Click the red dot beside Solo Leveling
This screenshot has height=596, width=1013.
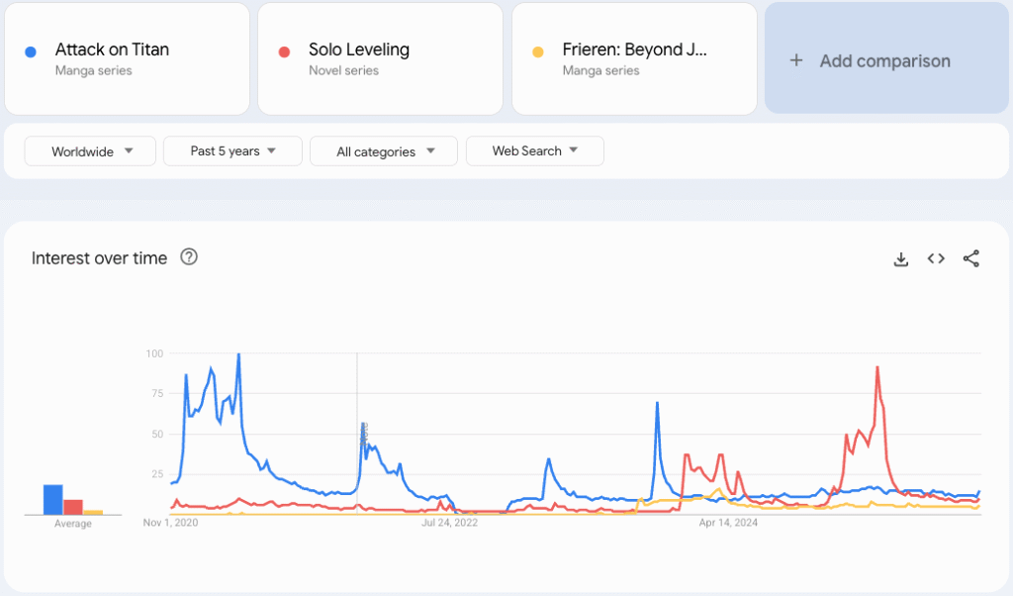pyautogui.click(x=284, y=51)
